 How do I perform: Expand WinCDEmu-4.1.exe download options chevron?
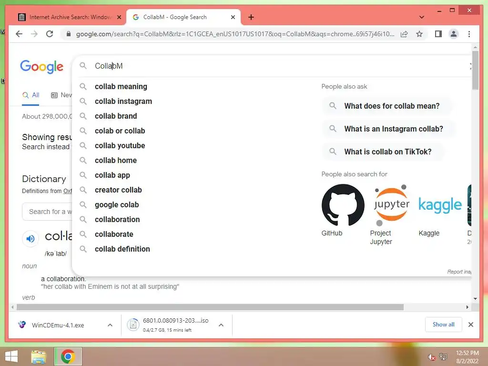[x=110, y=325]
